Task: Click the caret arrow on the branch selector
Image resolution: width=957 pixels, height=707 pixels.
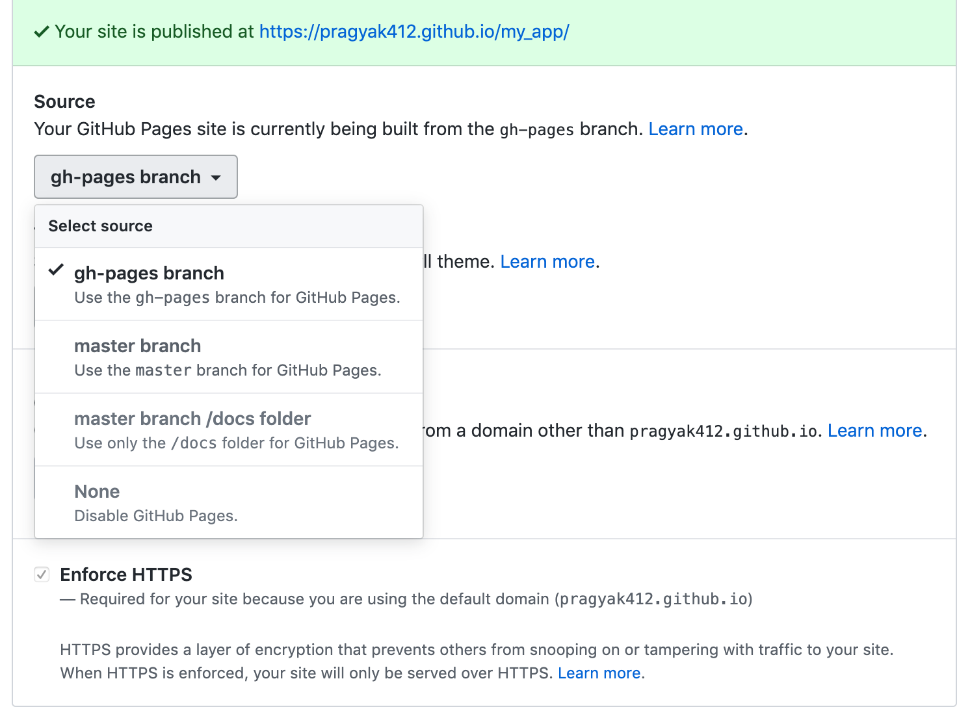Action: (216, 177)
